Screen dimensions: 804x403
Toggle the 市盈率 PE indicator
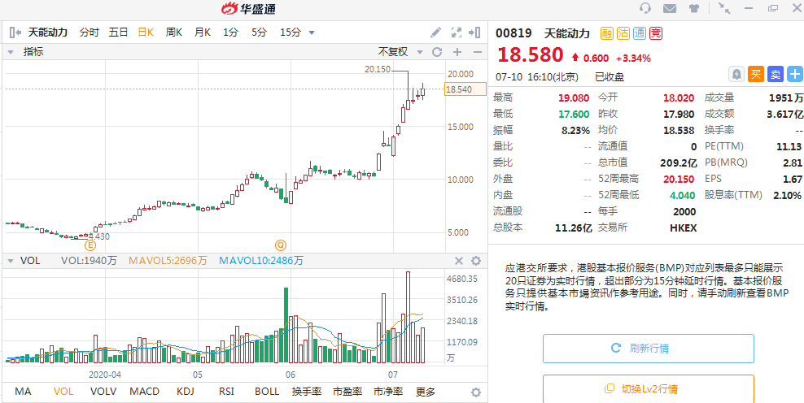[x=347, y=392]
